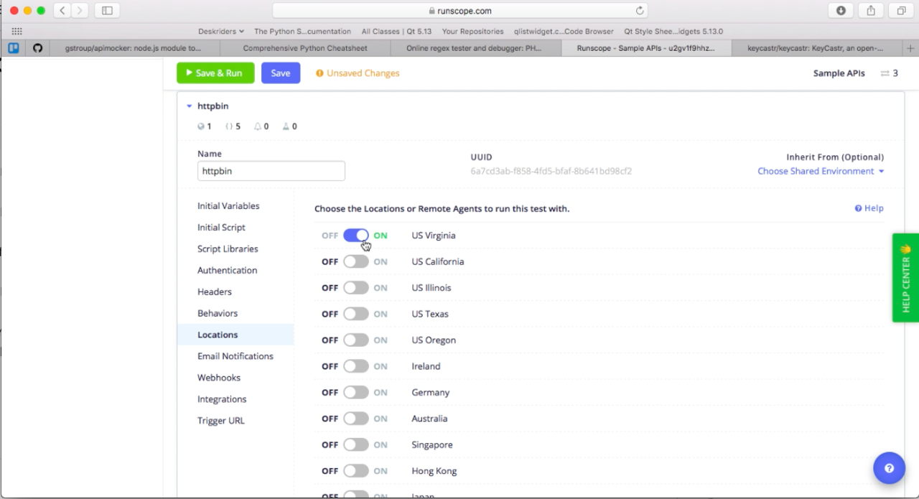Open the GitHub pinned tab icon
This screenshot has width=919, height=499.
tap(37, 48)
